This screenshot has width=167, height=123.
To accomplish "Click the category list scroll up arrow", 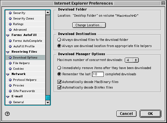I will (x=48, y=12).
